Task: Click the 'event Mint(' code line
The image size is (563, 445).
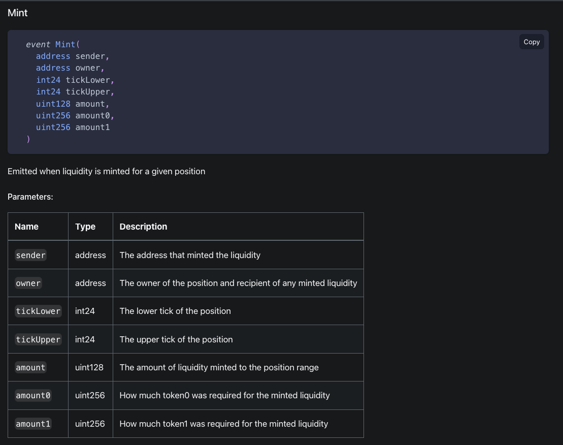Action: pos(53,45)
